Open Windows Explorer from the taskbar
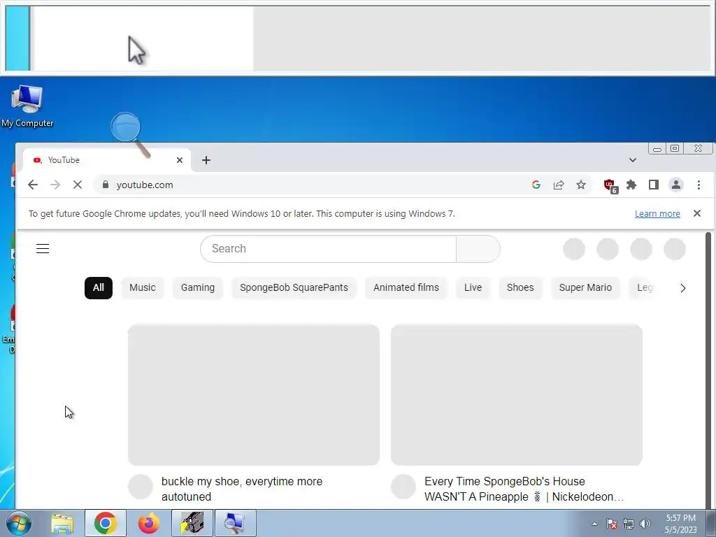Screen dimensions: 716x537 coord(62,523)
